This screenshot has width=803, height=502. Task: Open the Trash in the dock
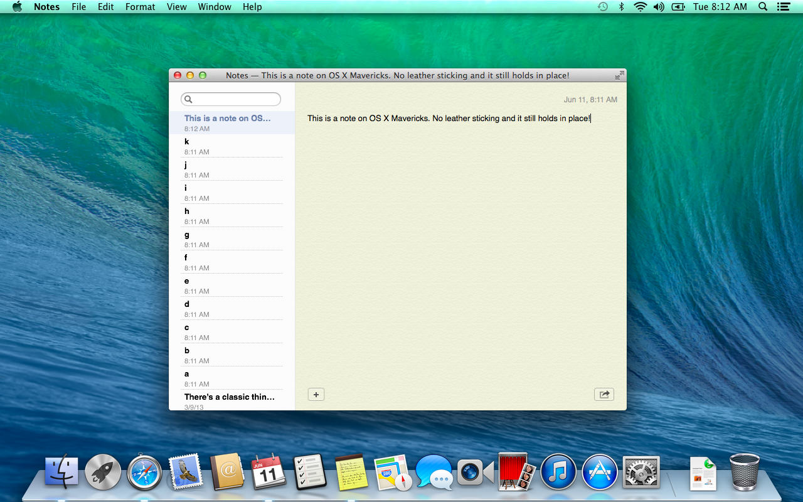(745, 472)
